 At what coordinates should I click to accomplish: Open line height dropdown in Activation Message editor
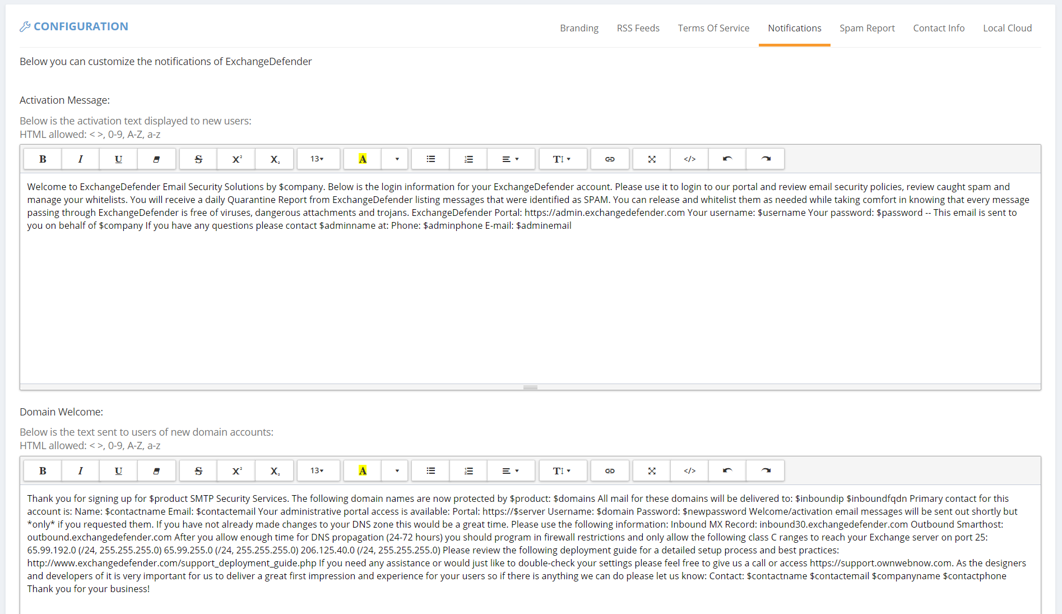point(562,159)
